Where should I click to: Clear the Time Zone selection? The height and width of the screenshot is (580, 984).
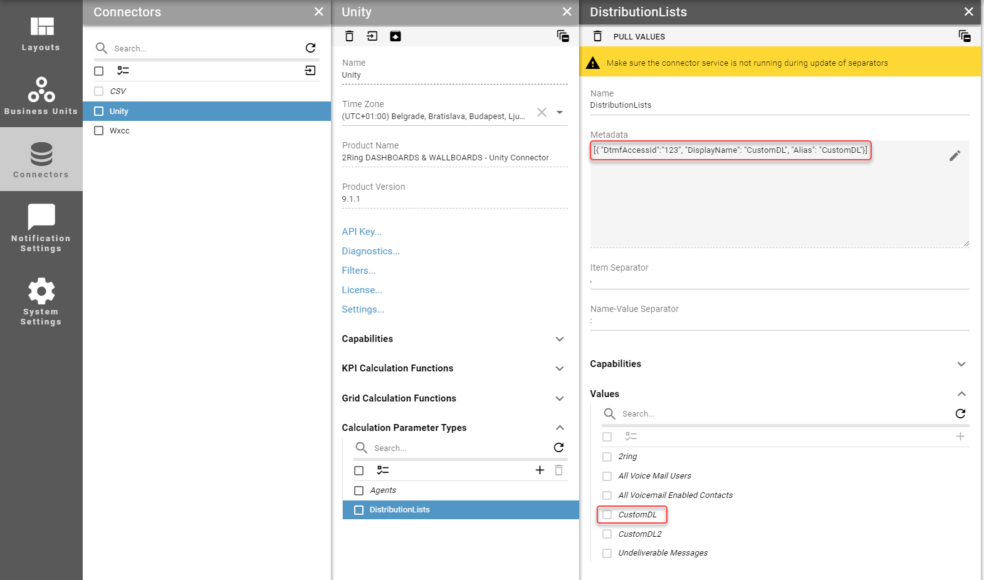tap(542, 112)
